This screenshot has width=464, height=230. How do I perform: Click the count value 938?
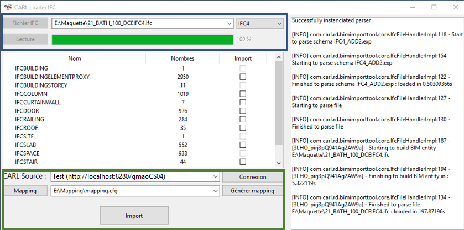pyautogui.click(x=183, y=153)
